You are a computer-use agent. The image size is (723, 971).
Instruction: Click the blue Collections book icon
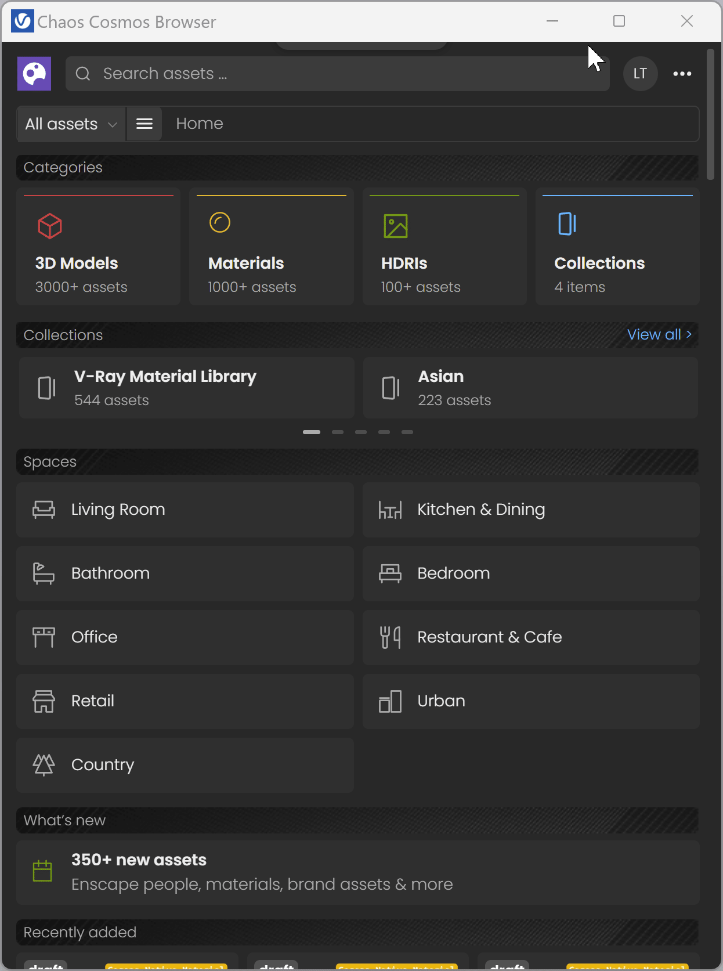[x=567, y=223]
